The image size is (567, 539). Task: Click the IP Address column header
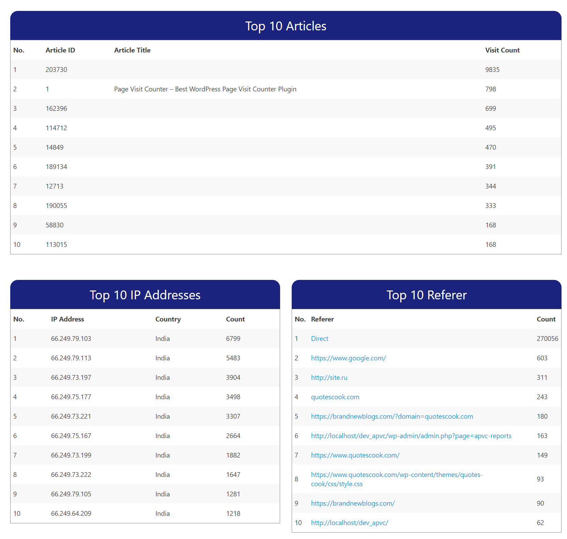pyautogui.click(x=68, y=319)
